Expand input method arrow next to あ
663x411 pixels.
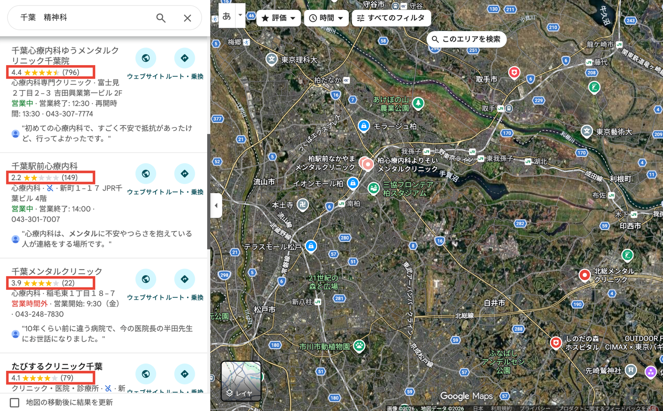tap(240, 15)
